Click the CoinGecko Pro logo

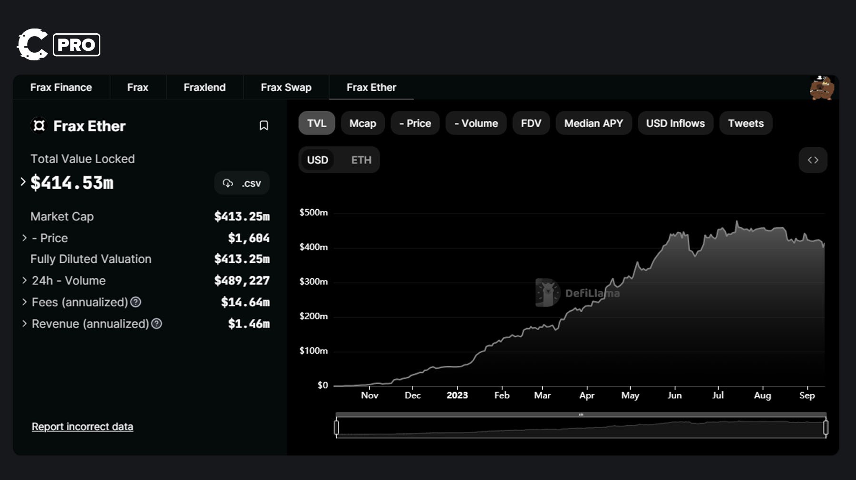pyautogui.click(x=57, y=44)
